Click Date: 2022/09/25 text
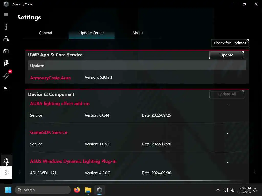 tap(156, 115)
